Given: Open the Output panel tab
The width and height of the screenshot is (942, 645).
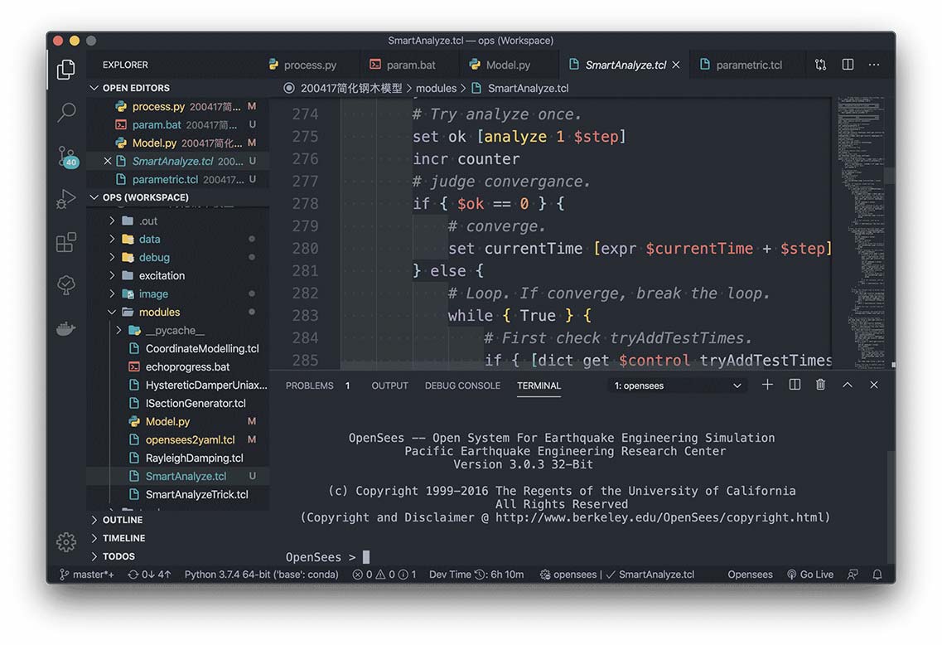Looking at the screenshot, I should click(x=389, y=386).
